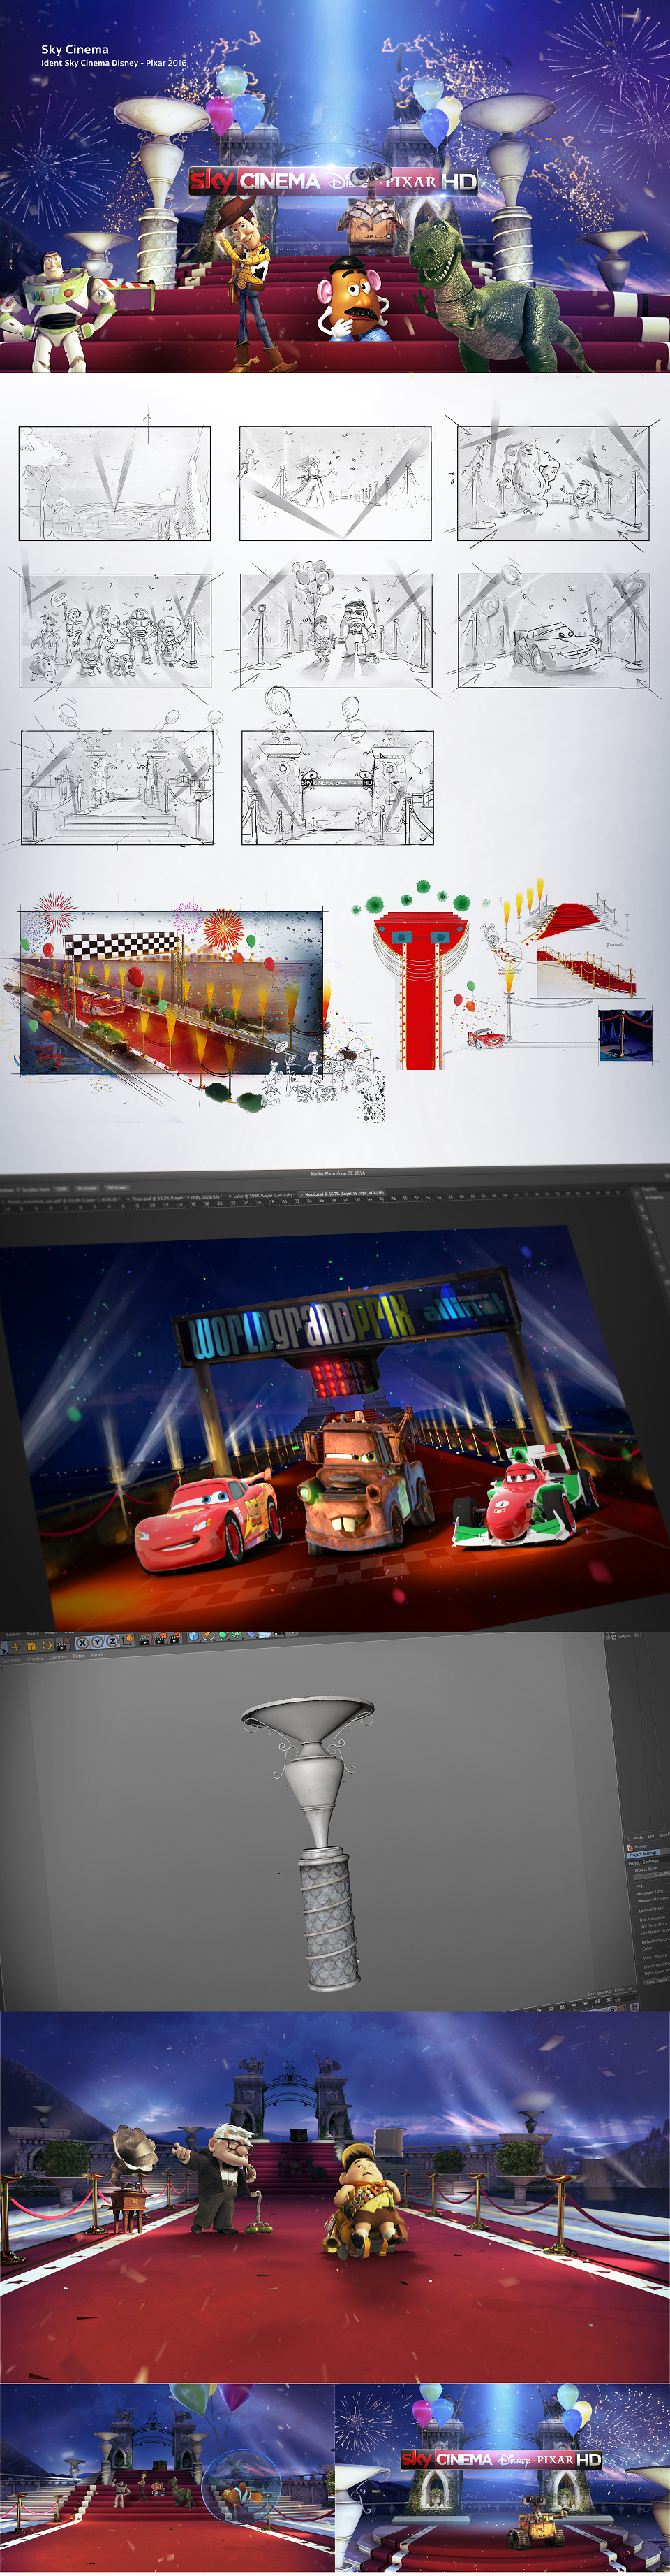Expand the Input Color Profile option
Screen dimensions: 670x2576
pyautogui.click(x=655, y=1973)
